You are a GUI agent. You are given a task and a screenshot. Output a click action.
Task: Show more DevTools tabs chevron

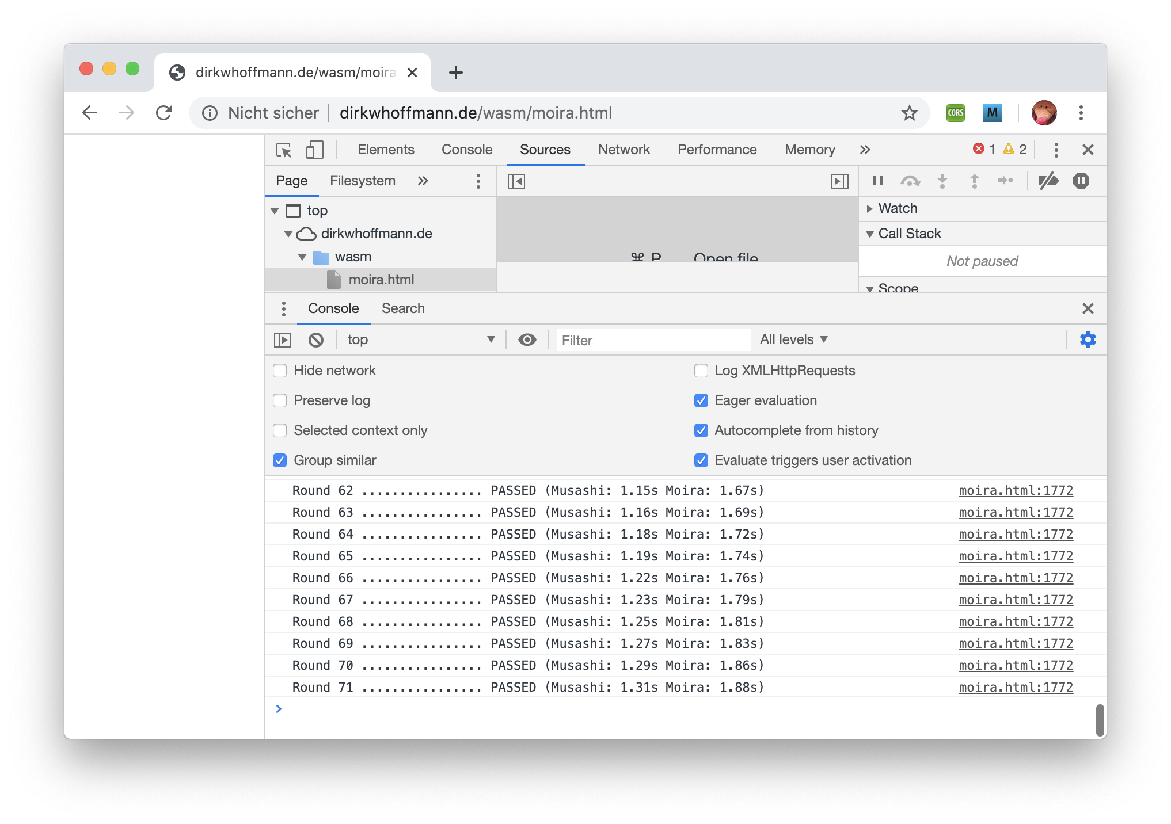865,150
